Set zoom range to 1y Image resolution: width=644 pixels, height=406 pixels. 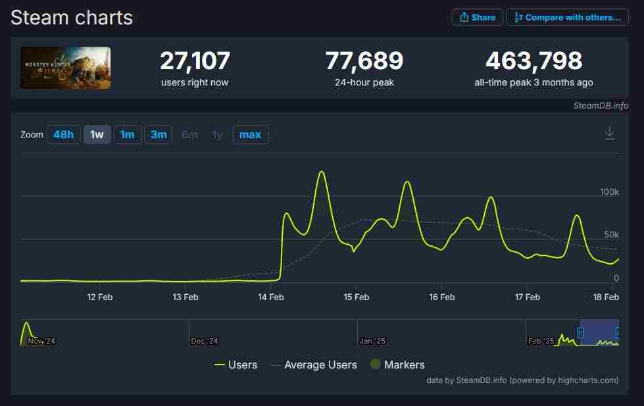click(x=217, y=135)
